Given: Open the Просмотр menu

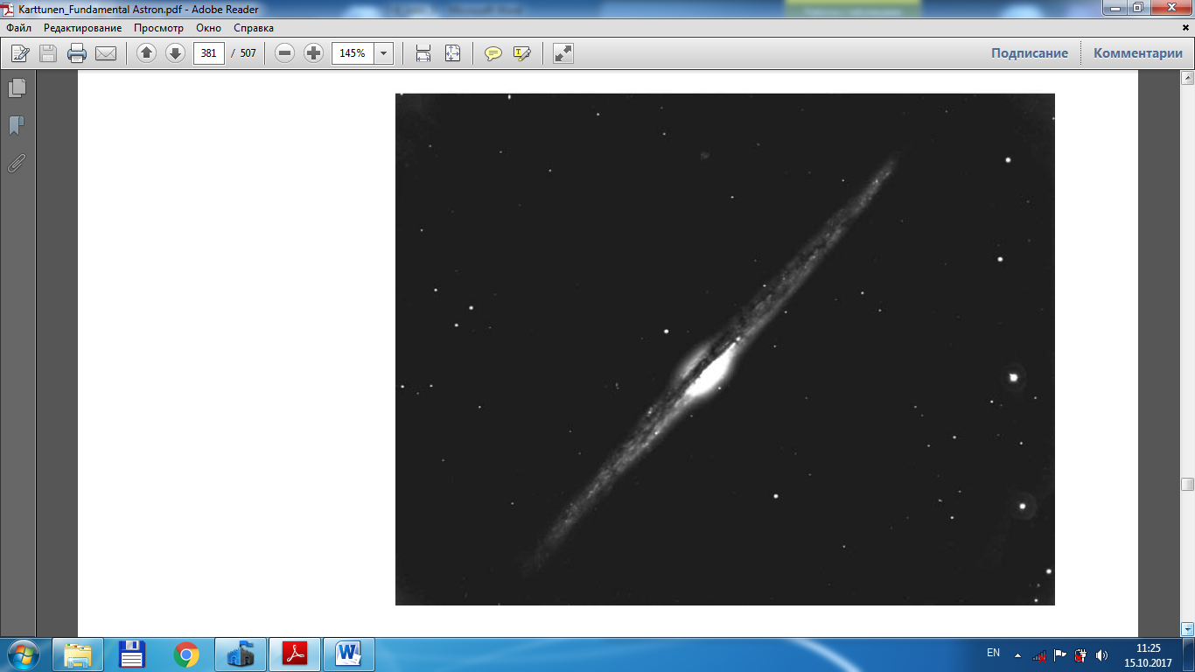Looking at the screenshot, I should point(159,28).
